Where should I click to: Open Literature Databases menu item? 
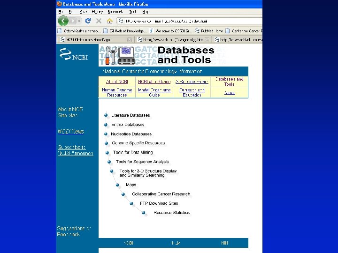131,115
